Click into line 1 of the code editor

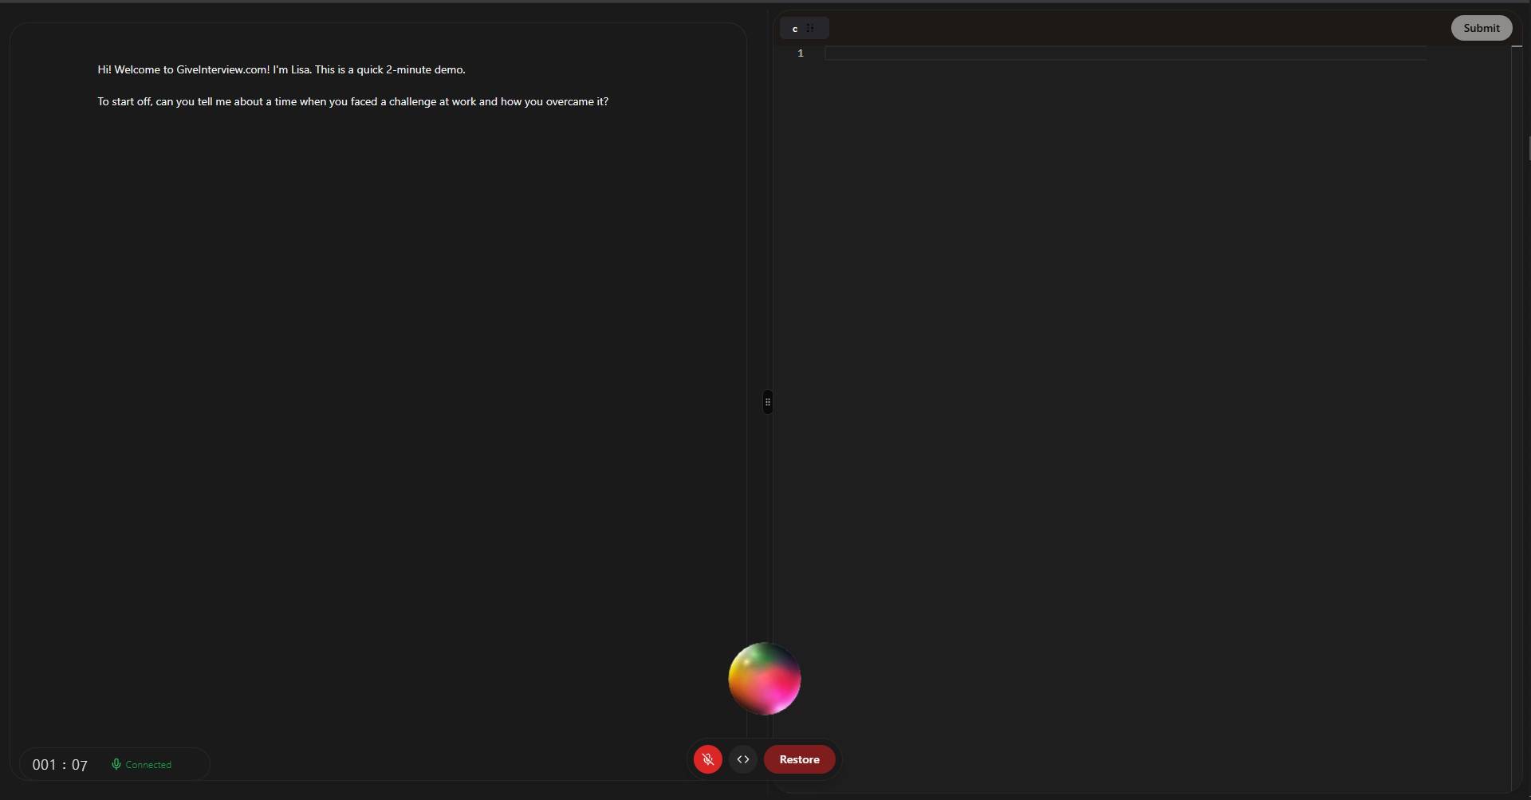[1125, 53]
